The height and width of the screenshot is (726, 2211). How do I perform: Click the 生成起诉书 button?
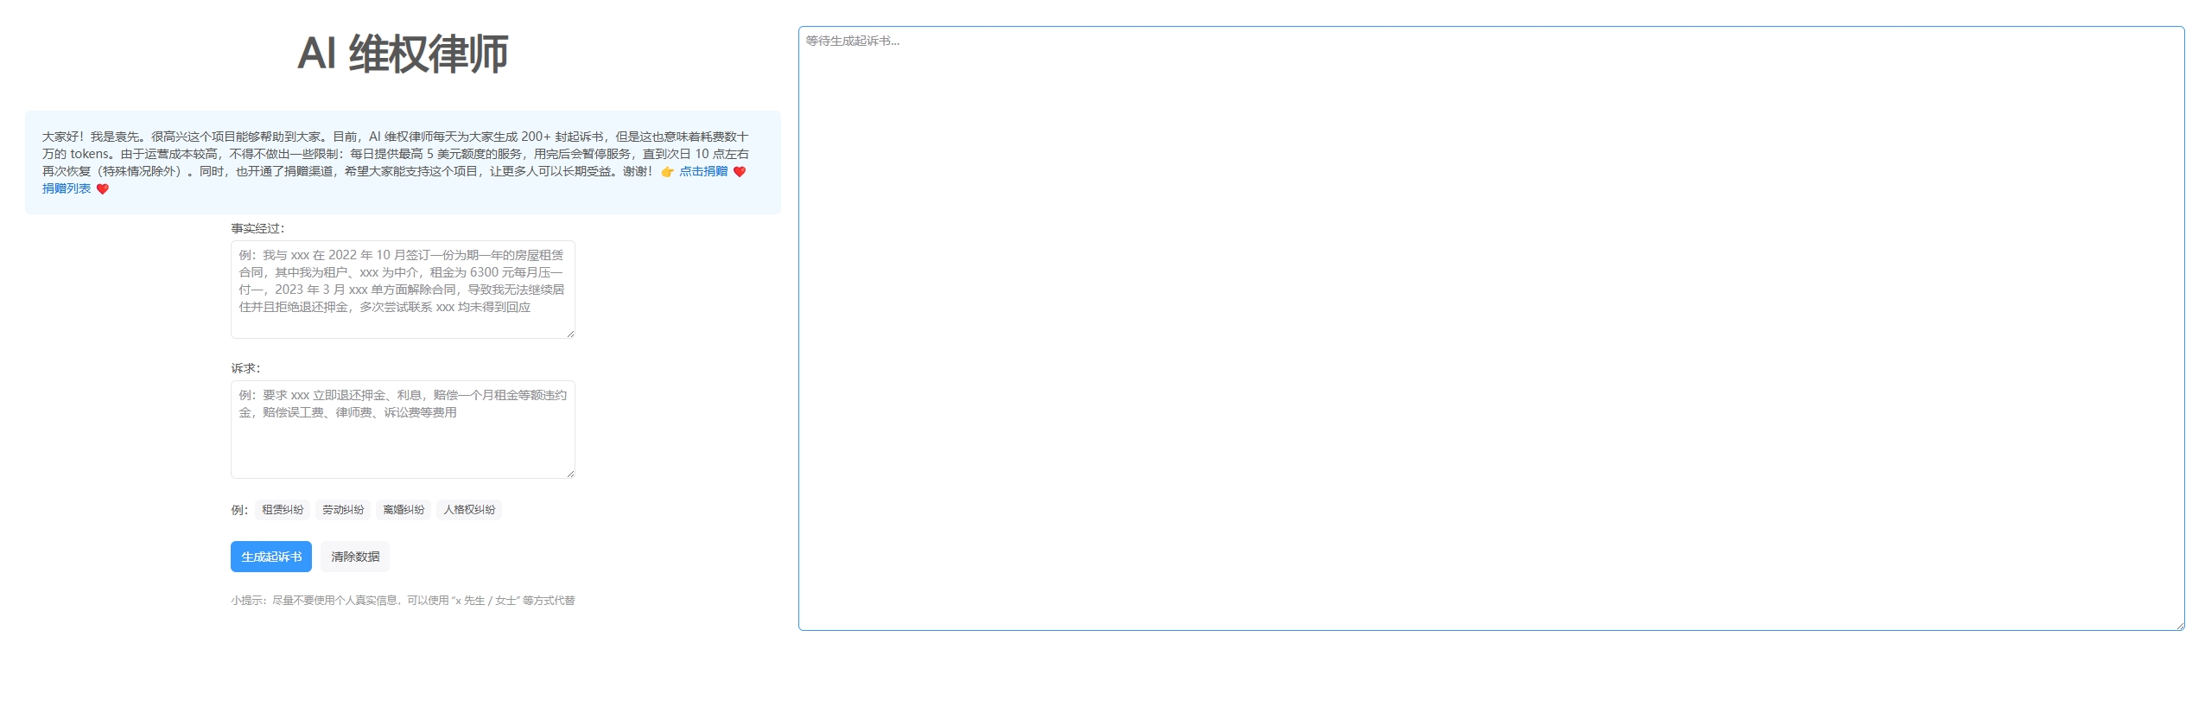coord(271,557)
